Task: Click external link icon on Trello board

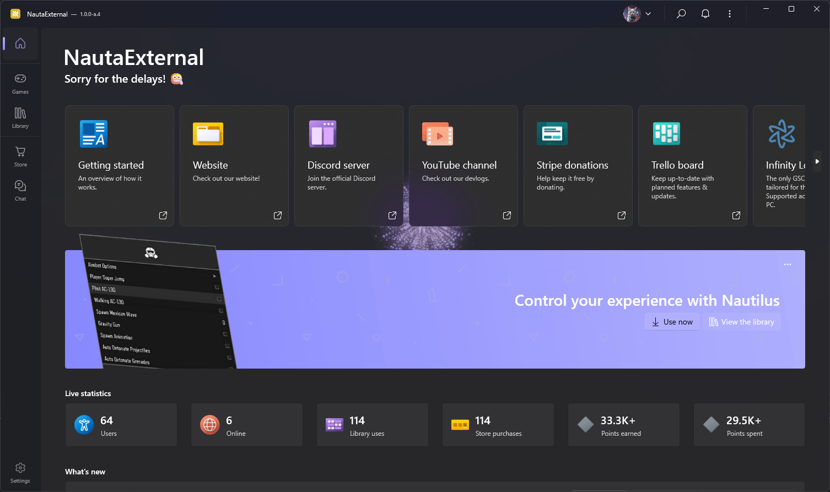Action: point(736,215)
